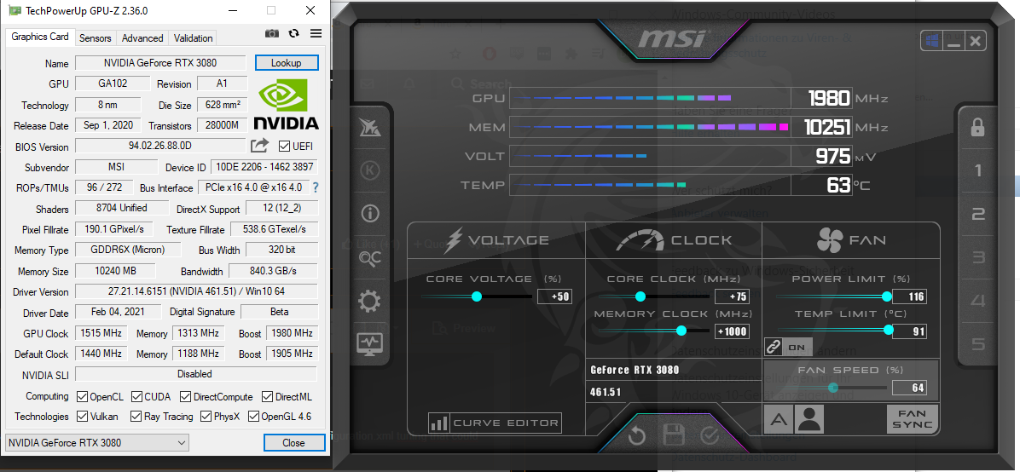Open the GPU selection dropdown in GPU-Z
The height and width of the screenshot is (472, 1020).
(96, 443)
